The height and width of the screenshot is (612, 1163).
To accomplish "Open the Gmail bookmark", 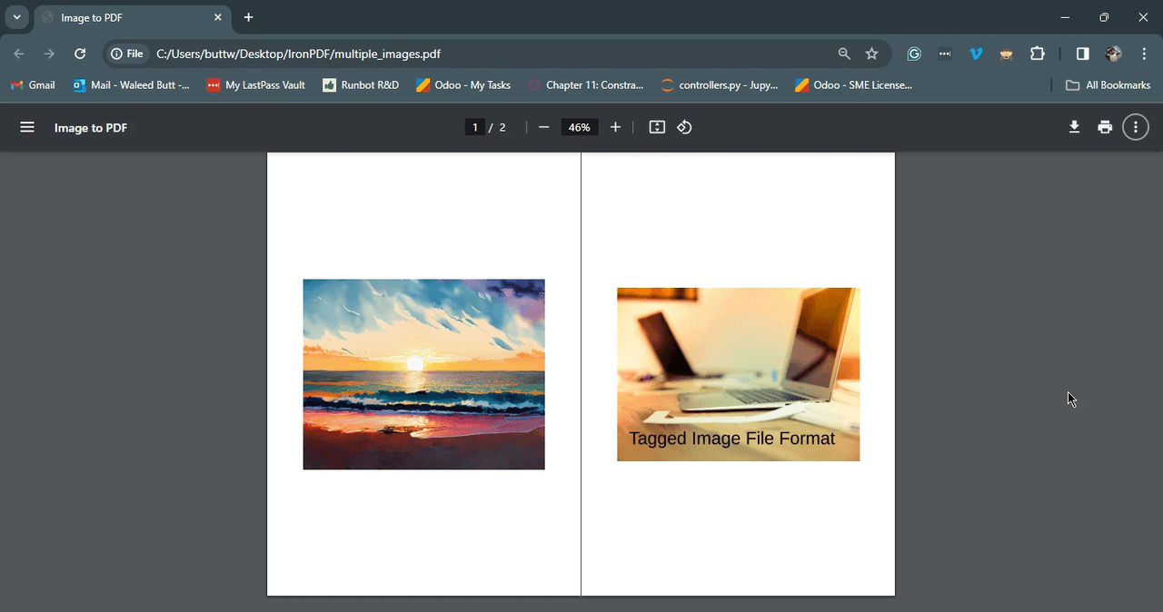I will (x=33, y=84).
